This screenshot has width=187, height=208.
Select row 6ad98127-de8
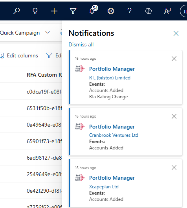(x=44, y=158)
